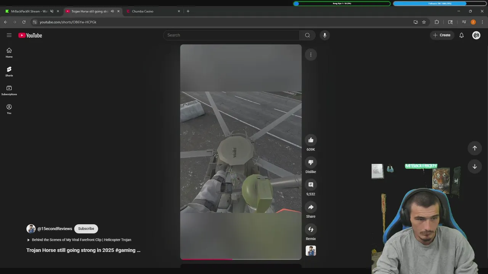The width and height of the screenshot is (488, 274).
Task: Open the You section in sidebar
Action: click(9, 109)
